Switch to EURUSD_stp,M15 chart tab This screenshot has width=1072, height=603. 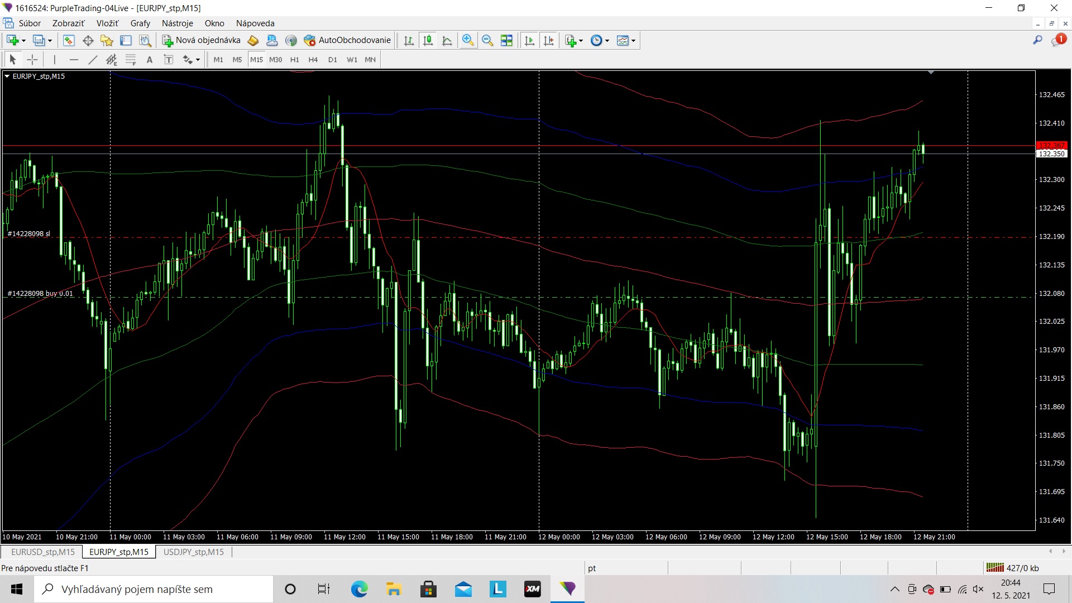42,552
